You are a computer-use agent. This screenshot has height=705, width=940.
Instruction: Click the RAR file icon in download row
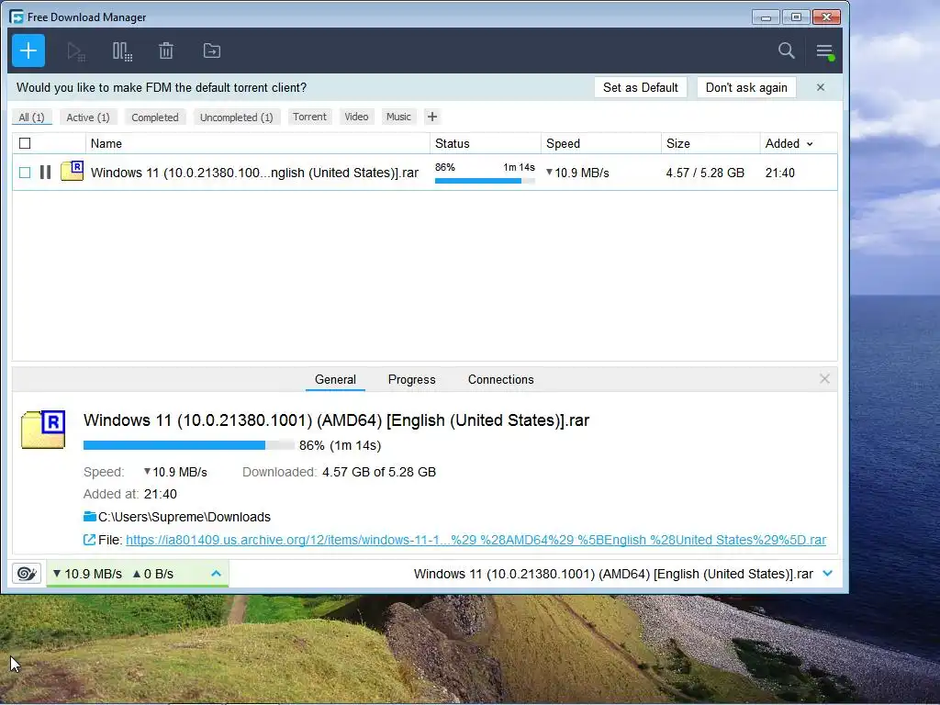pyautogui.click(x=72, y=172)
